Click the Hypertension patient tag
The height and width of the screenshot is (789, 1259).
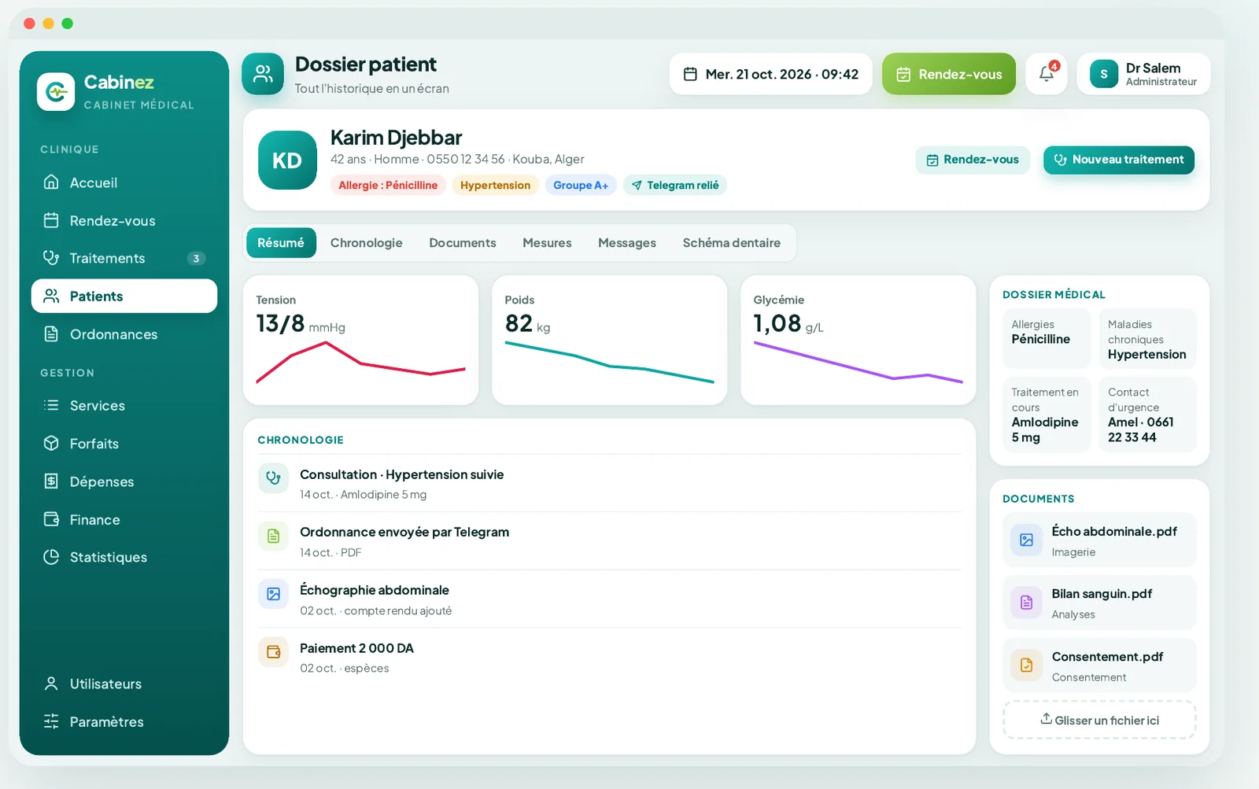click(x=495, y=185)
